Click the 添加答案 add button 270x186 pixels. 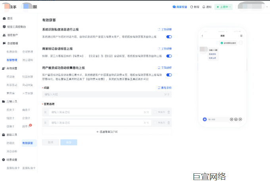pyautogui.click(x=107, y=132)
